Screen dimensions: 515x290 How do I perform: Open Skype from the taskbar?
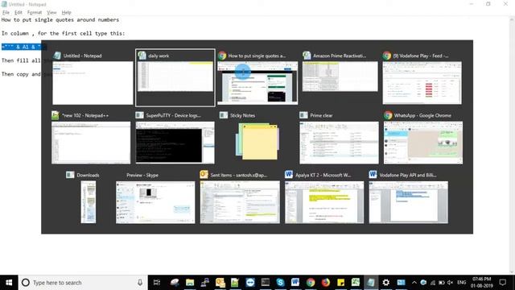(280, 283)
